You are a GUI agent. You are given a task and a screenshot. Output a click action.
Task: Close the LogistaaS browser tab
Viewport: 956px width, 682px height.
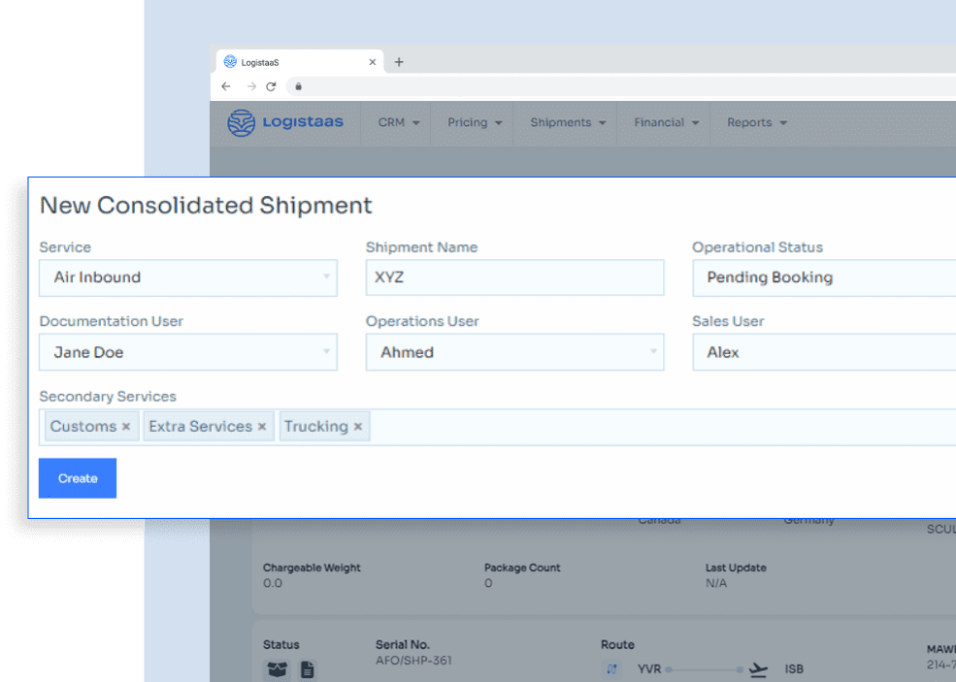373,62
